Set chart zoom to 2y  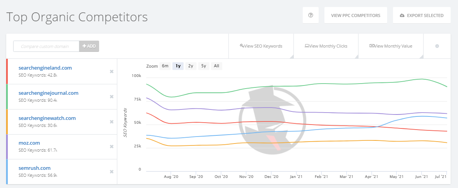pos(191,66)
